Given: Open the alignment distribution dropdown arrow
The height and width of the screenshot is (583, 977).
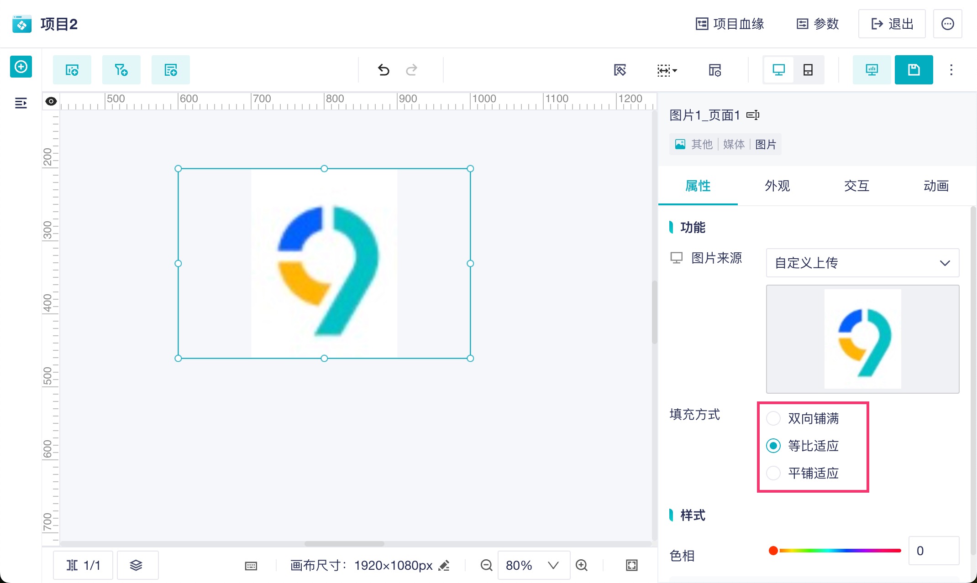Looking at the screenshot, I should pos(675,70).
